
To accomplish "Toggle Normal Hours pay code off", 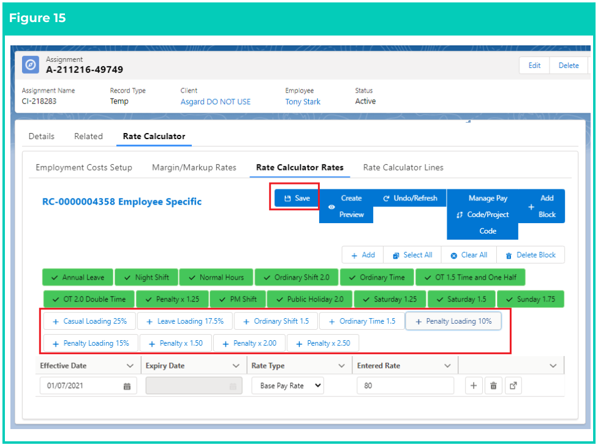I will pos(216,278).
